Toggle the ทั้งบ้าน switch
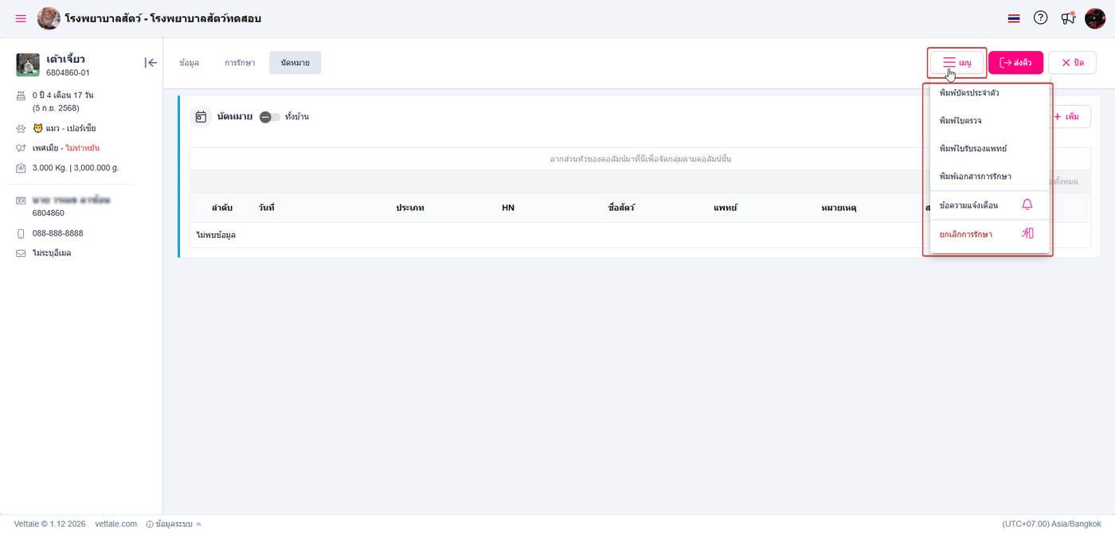The image size is (1115, 533). pyautogui.click(x=270, y=117)
